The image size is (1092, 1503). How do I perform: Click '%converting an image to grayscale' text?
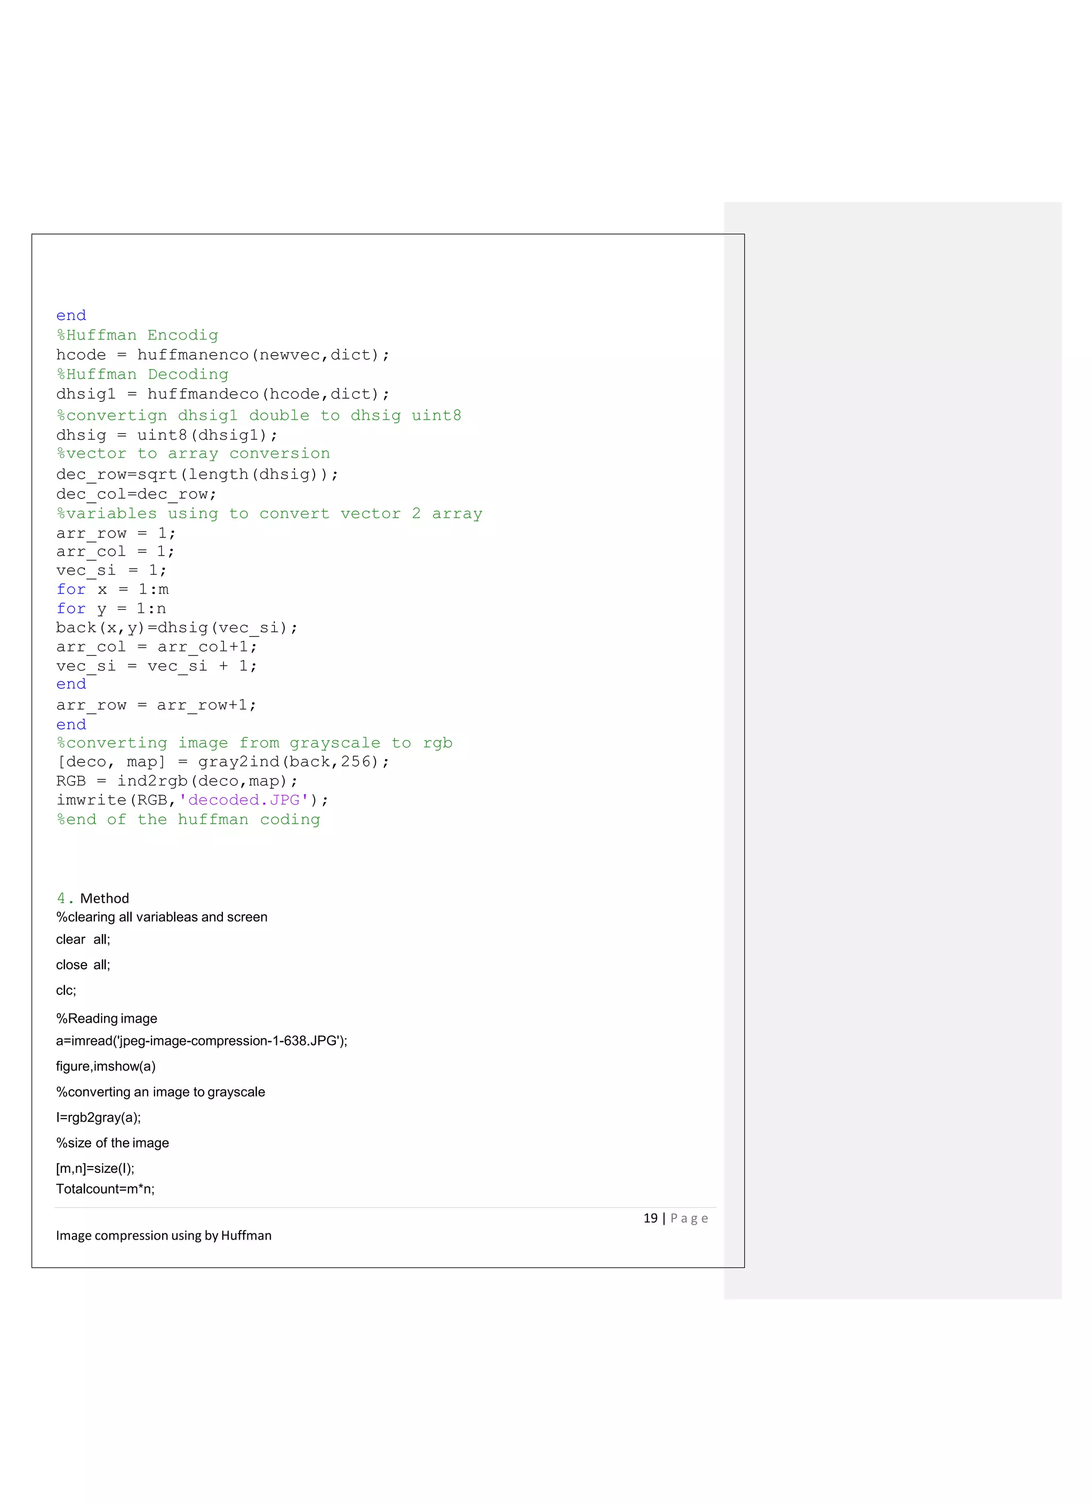160,1092
